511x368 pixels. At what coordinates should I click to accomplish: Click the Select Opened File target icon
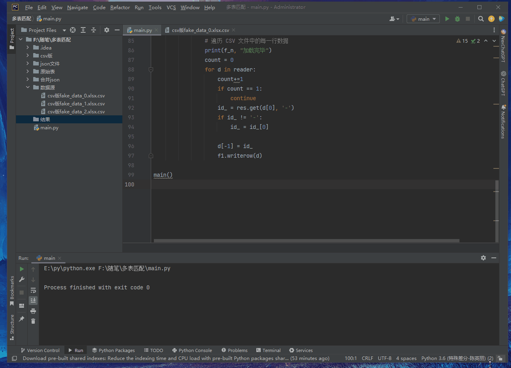(x=73, y=30)
